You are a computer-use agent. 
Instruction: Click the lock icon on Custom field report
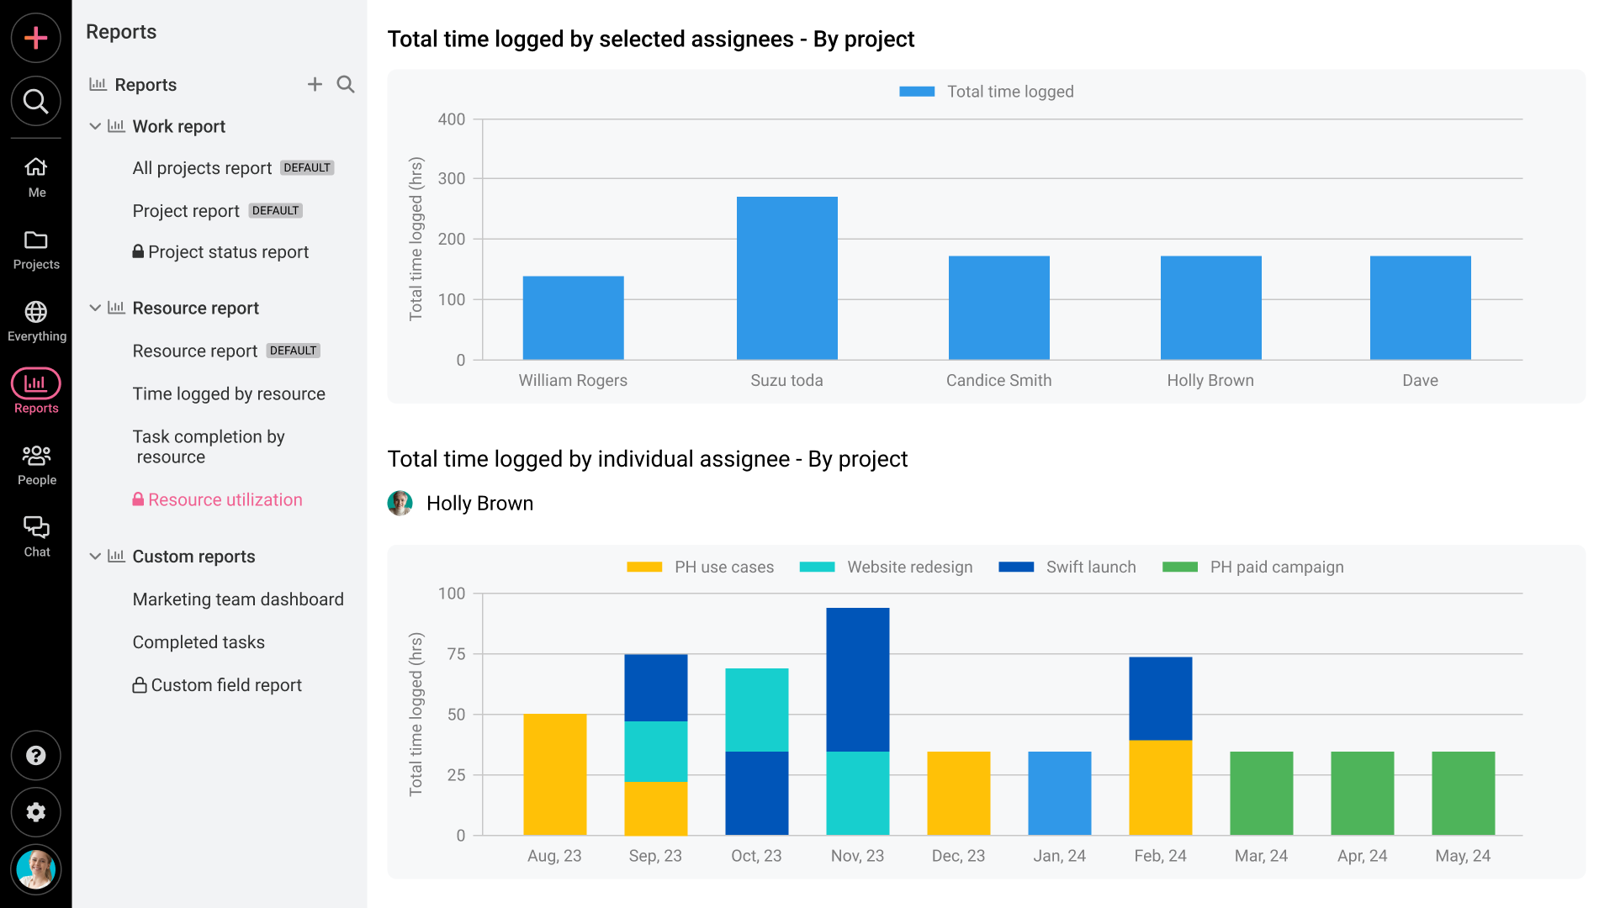pos(139,684)
